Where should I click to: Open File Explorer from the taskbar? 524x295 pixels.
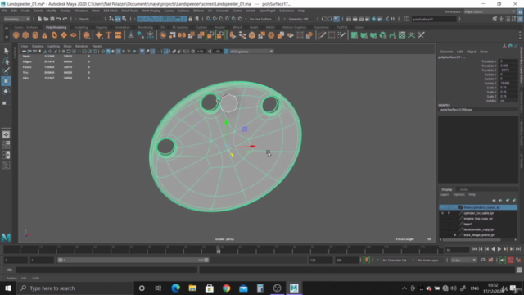click(192, 288)
